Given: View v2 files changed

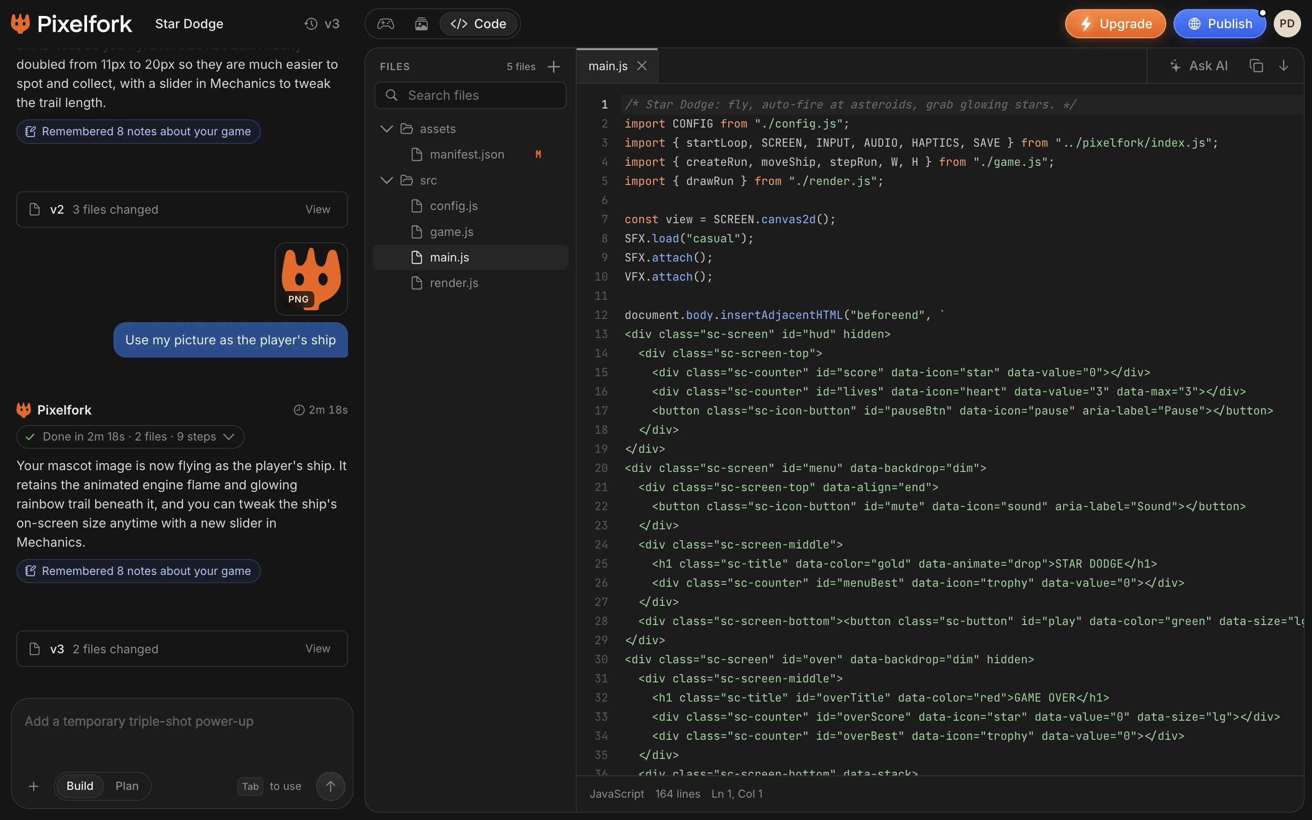Looking at the screenshot, I should pyautogui.click(x=318, y=210).
